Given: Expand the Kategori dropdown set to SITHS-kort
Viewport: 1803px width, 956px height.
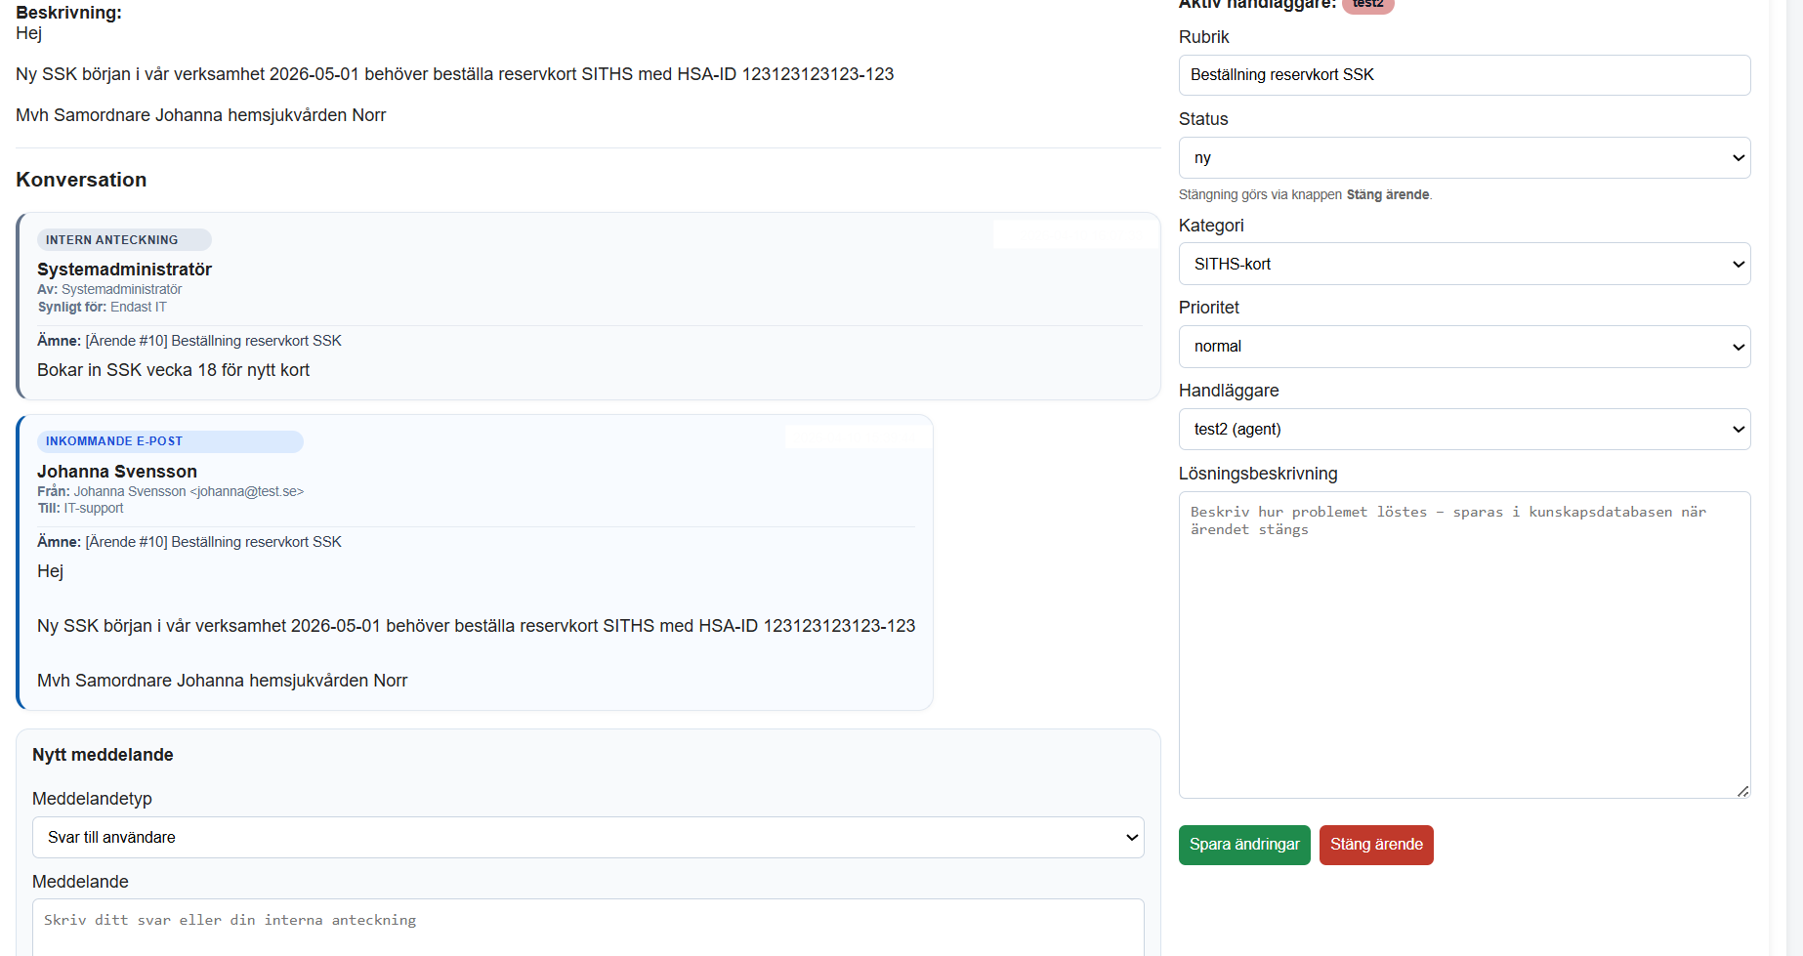Looking at the screenshot, I should click(1463, 265).
